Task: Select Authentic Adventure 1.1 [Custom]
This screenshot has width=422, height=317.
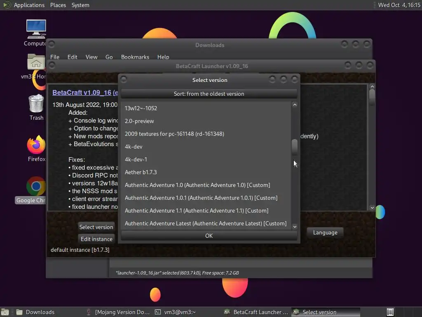Action: (206, 211)
